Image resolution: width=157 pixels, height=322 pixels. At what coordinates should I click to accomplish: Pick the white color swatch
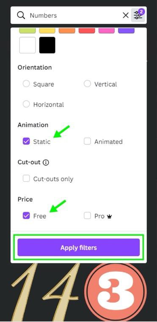point(28,45)
